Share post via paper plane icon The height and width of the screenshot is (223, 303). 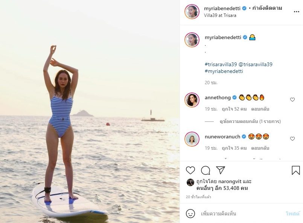click(221, 170)
